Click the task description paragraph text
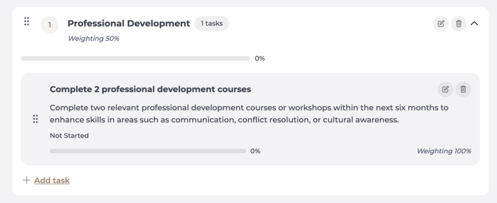Viewport: 497px width, 203px height. (249, 114)
